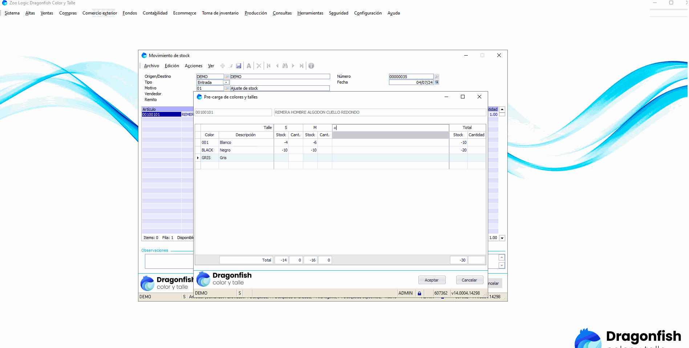Go to next record arrow icon
Viewport: 689px width, 348px height.
pyautogui.click(x=293, y=66)
